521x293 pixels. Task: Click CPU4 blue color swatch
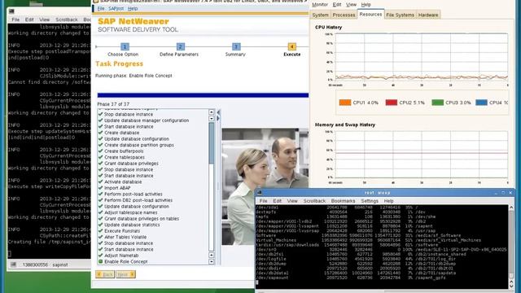481,103
